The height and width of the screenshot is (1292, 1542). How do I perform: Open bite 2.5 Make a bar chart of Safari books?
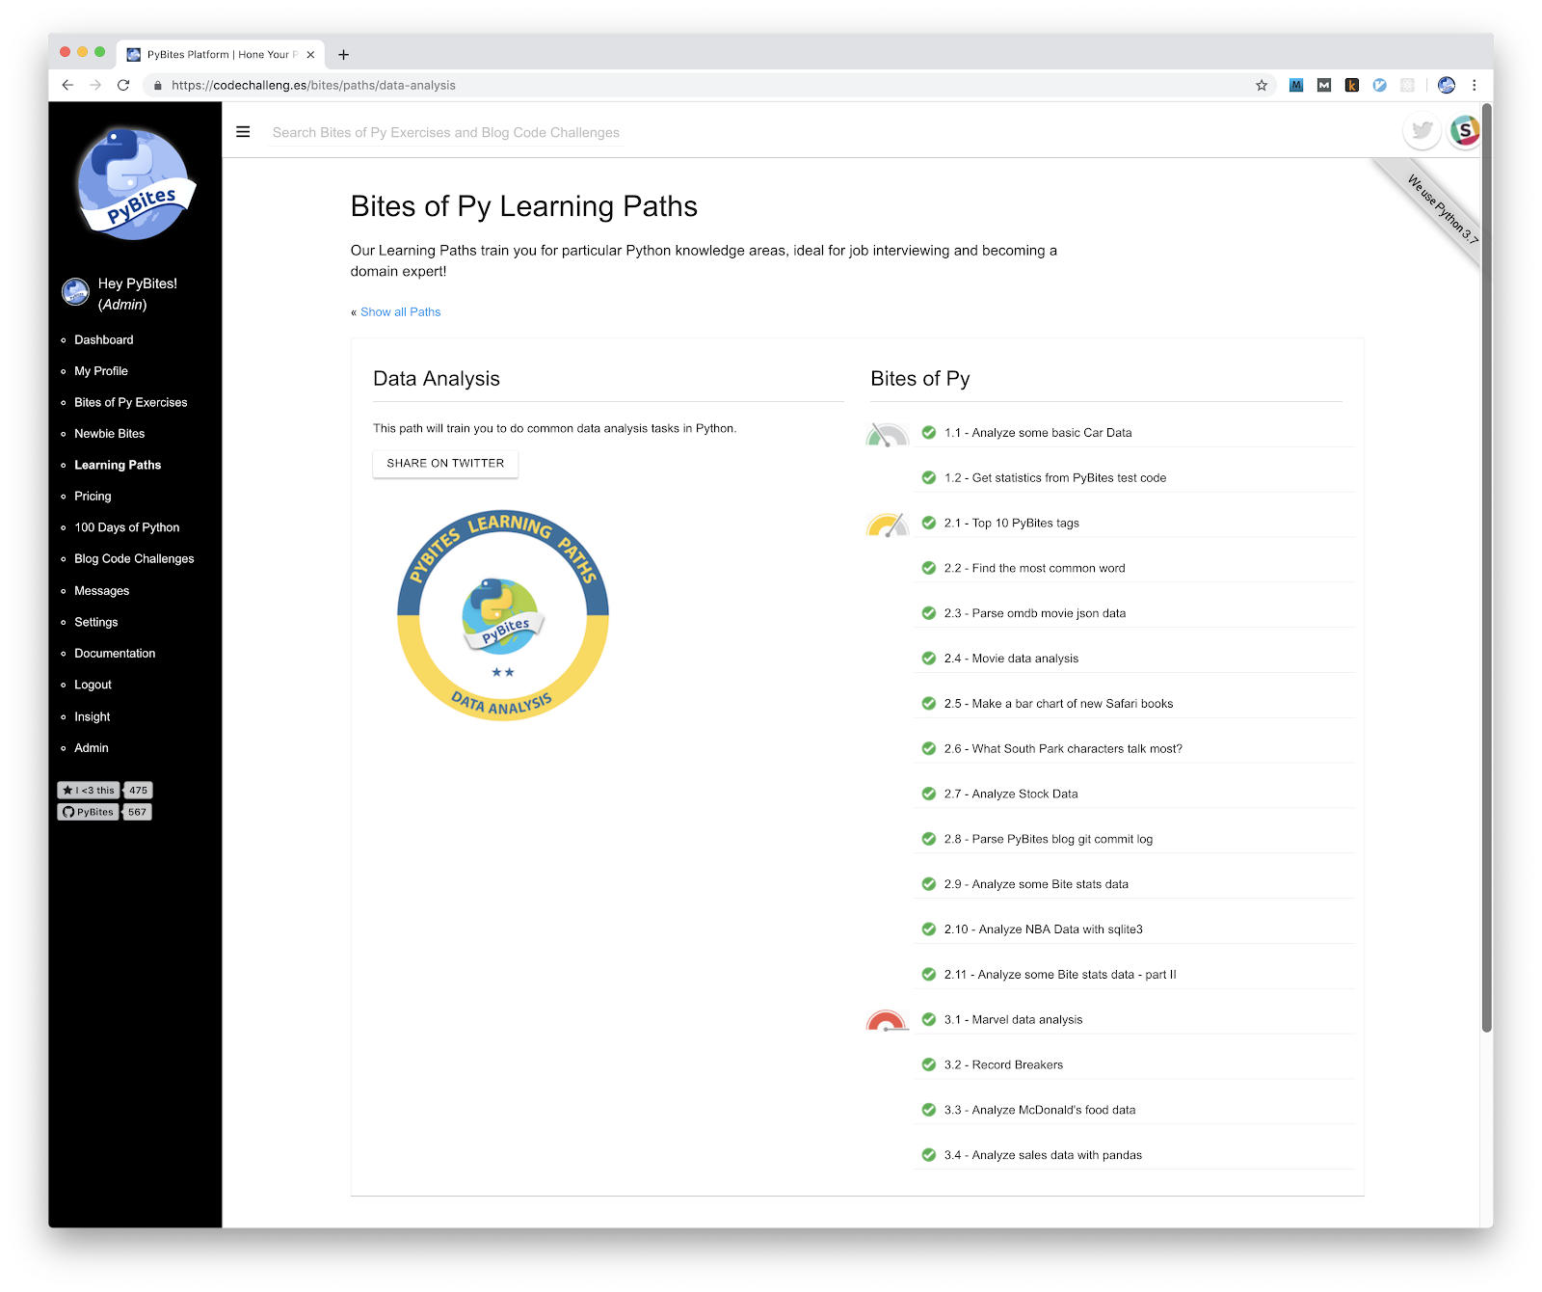click(x=1059, y=703)
